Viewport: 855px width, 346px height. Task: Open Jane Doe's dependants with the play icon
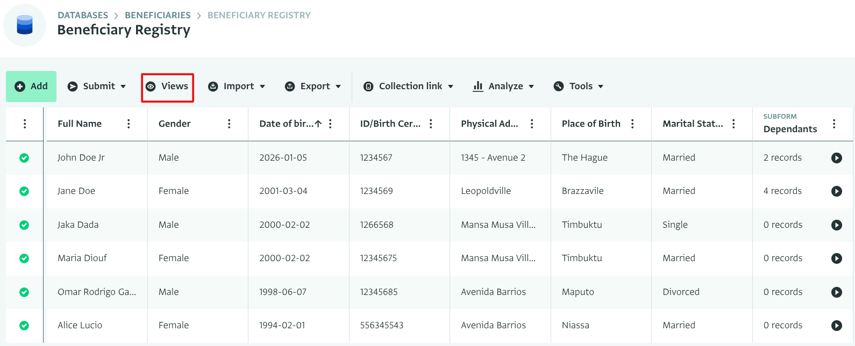836,191
